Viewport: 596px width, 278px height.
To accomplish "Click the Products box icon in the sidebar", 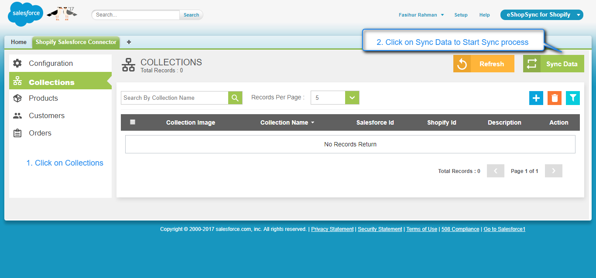I will (x=17, y=98).
